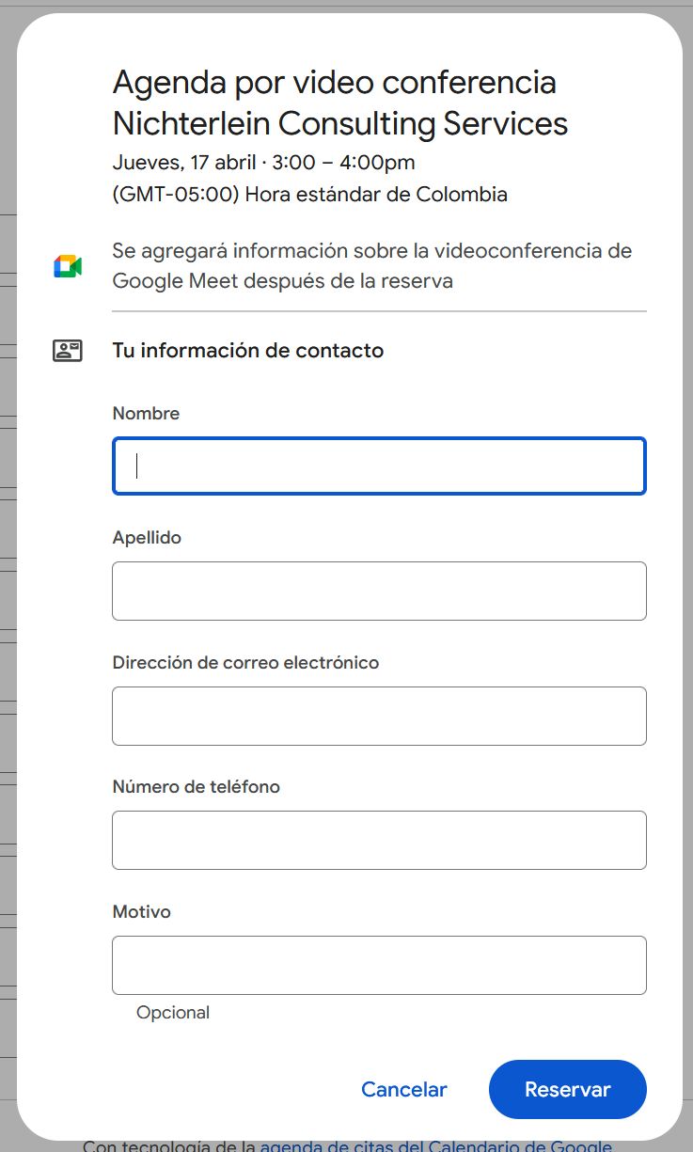Viewport: 693px width, 1152px height.
Task: Click the Apellido input box
Action: tap(379, 591)
